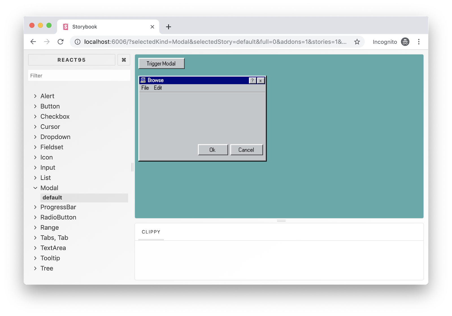Click the Incognito profile icon
The height and width of the screenshot is (316, 452).
pos(405,42)
